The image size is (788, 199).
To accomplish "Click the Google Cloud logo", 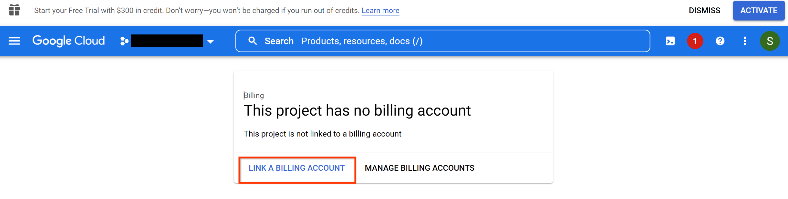I will pyautogui.click(x=68, y=41).
